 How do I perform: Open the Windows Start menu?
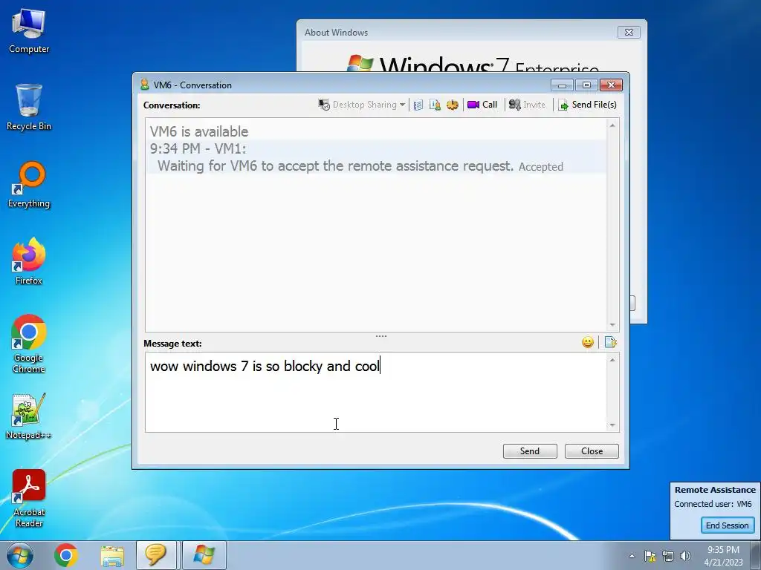[20, 555]
